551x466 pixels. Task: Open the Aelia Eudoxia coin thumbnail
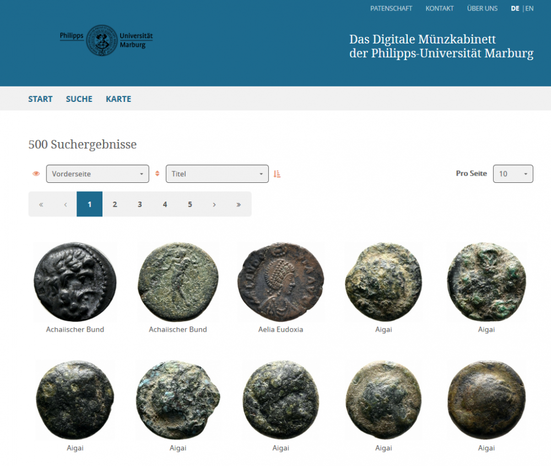[x=280, y=281]
